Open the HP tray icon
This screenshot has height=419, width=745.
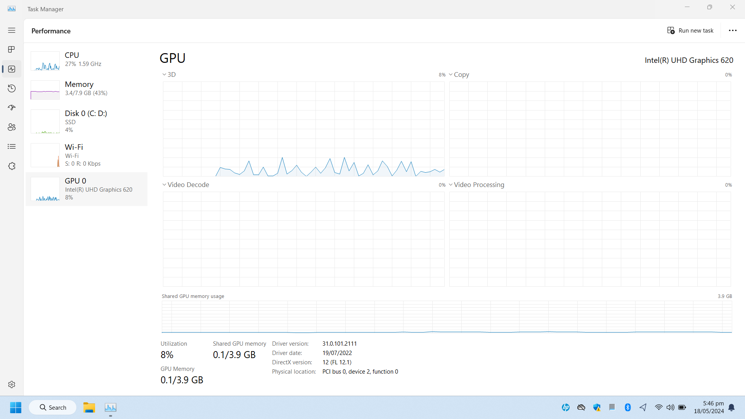click(x=566, y=407)
